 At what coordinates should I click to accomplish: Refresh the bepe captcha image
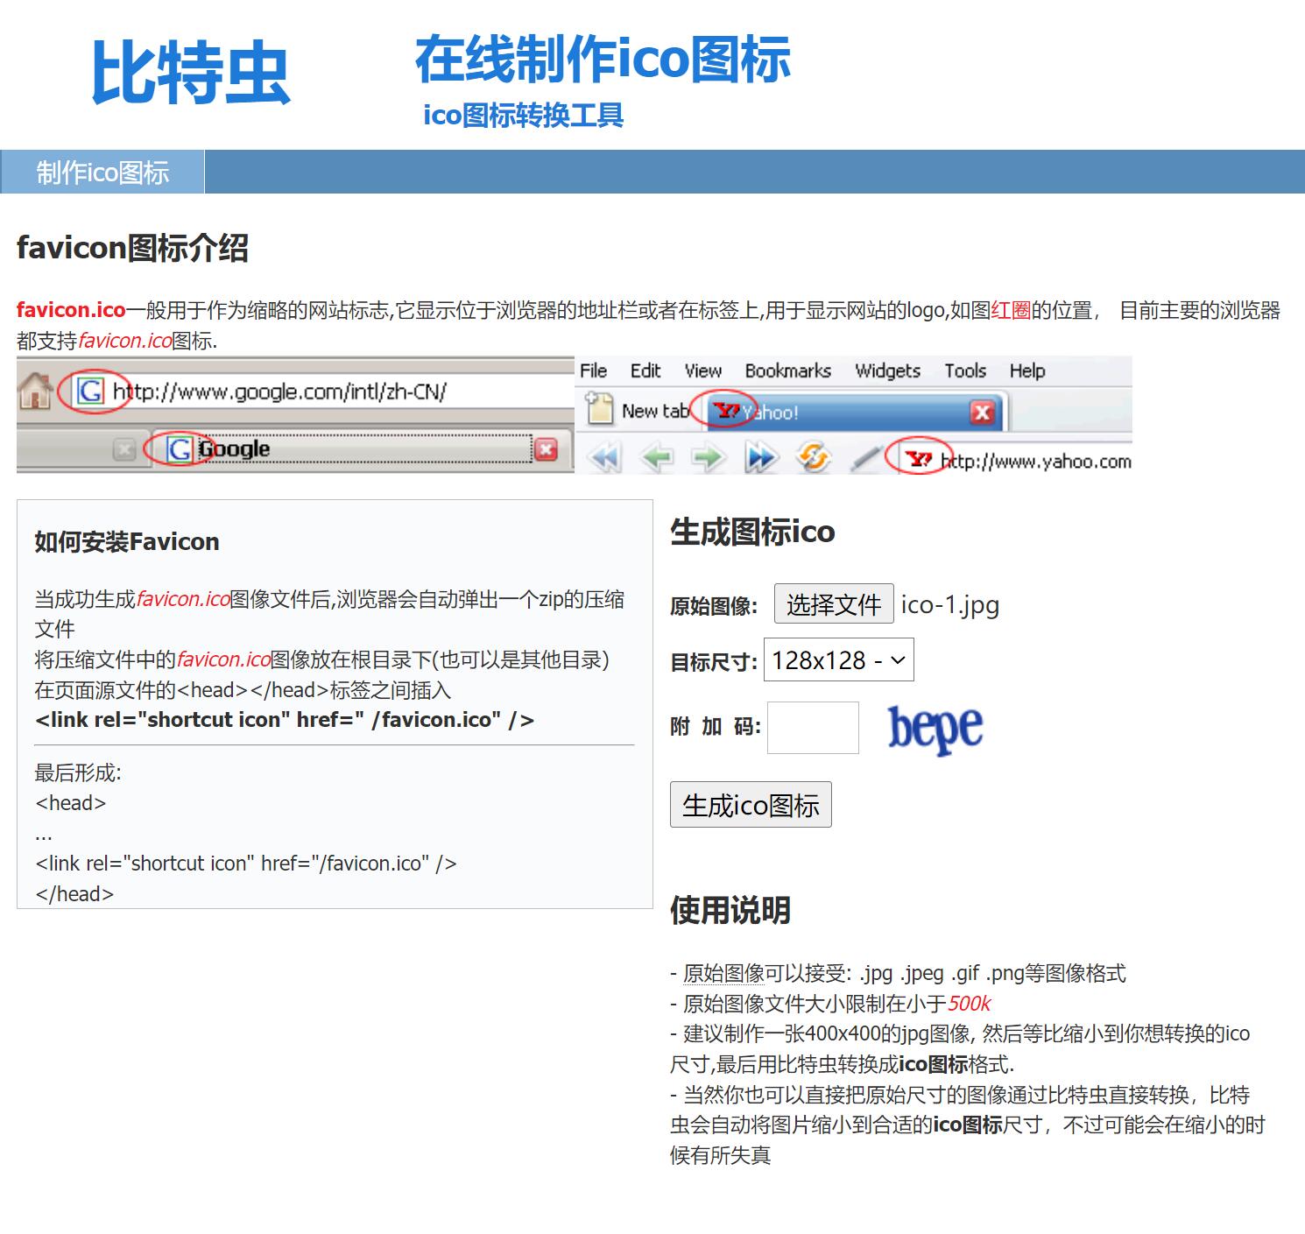pos(935,729)
